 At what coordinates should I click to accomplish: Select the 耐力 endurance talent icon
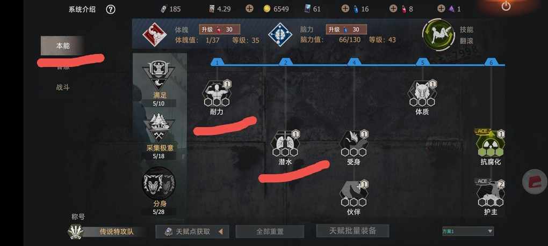pyautogui.click(x=217, y=93)
